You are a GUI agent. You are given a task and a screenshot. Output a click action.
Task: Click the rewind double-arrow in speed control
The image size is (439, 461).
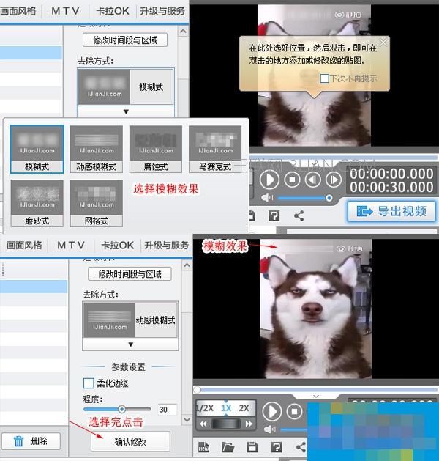203,424
